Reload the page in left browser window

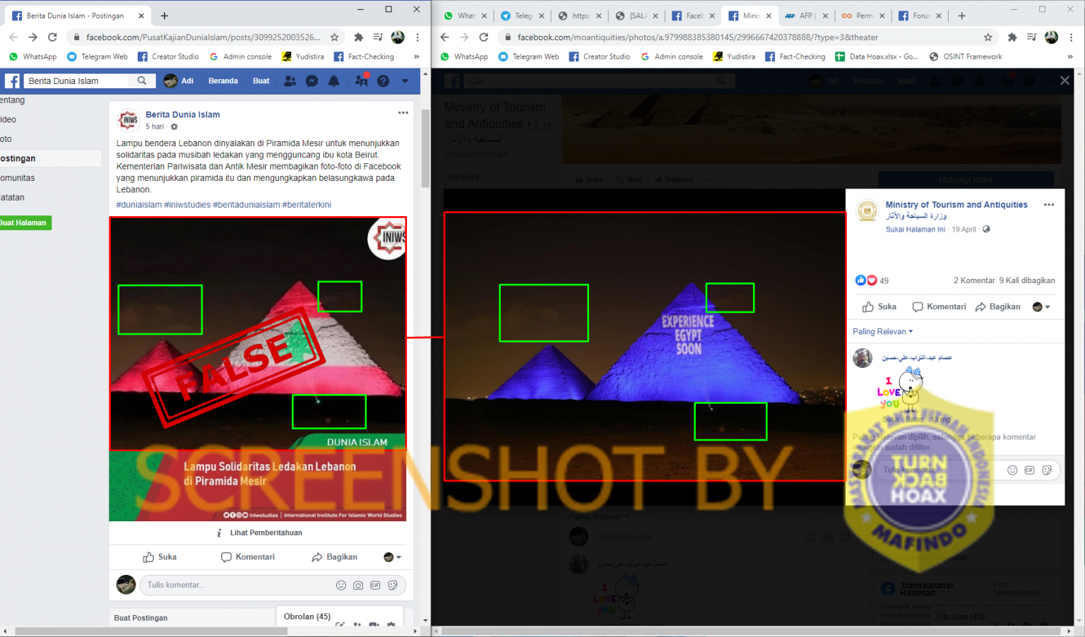pyautogui.click(x=52, y=37)
